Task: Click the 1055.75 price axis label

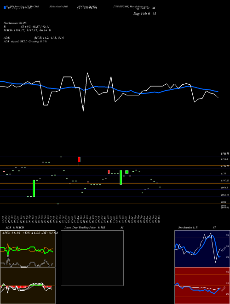Action: coord(225,195)
